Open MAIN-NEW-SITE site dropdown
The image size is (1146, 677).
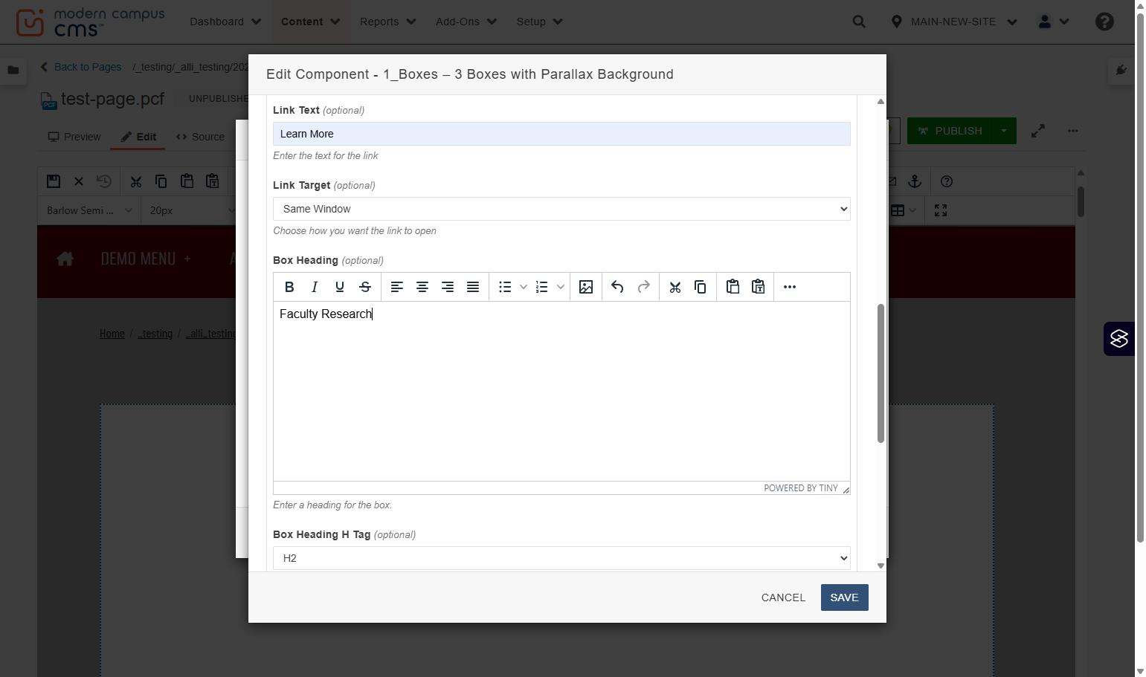click(954, 22)
